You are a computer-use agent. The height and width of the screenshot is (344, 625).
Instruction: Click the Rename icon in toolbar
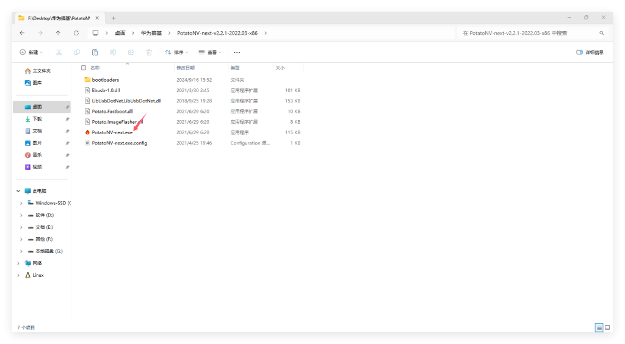[x=113, y=52]
